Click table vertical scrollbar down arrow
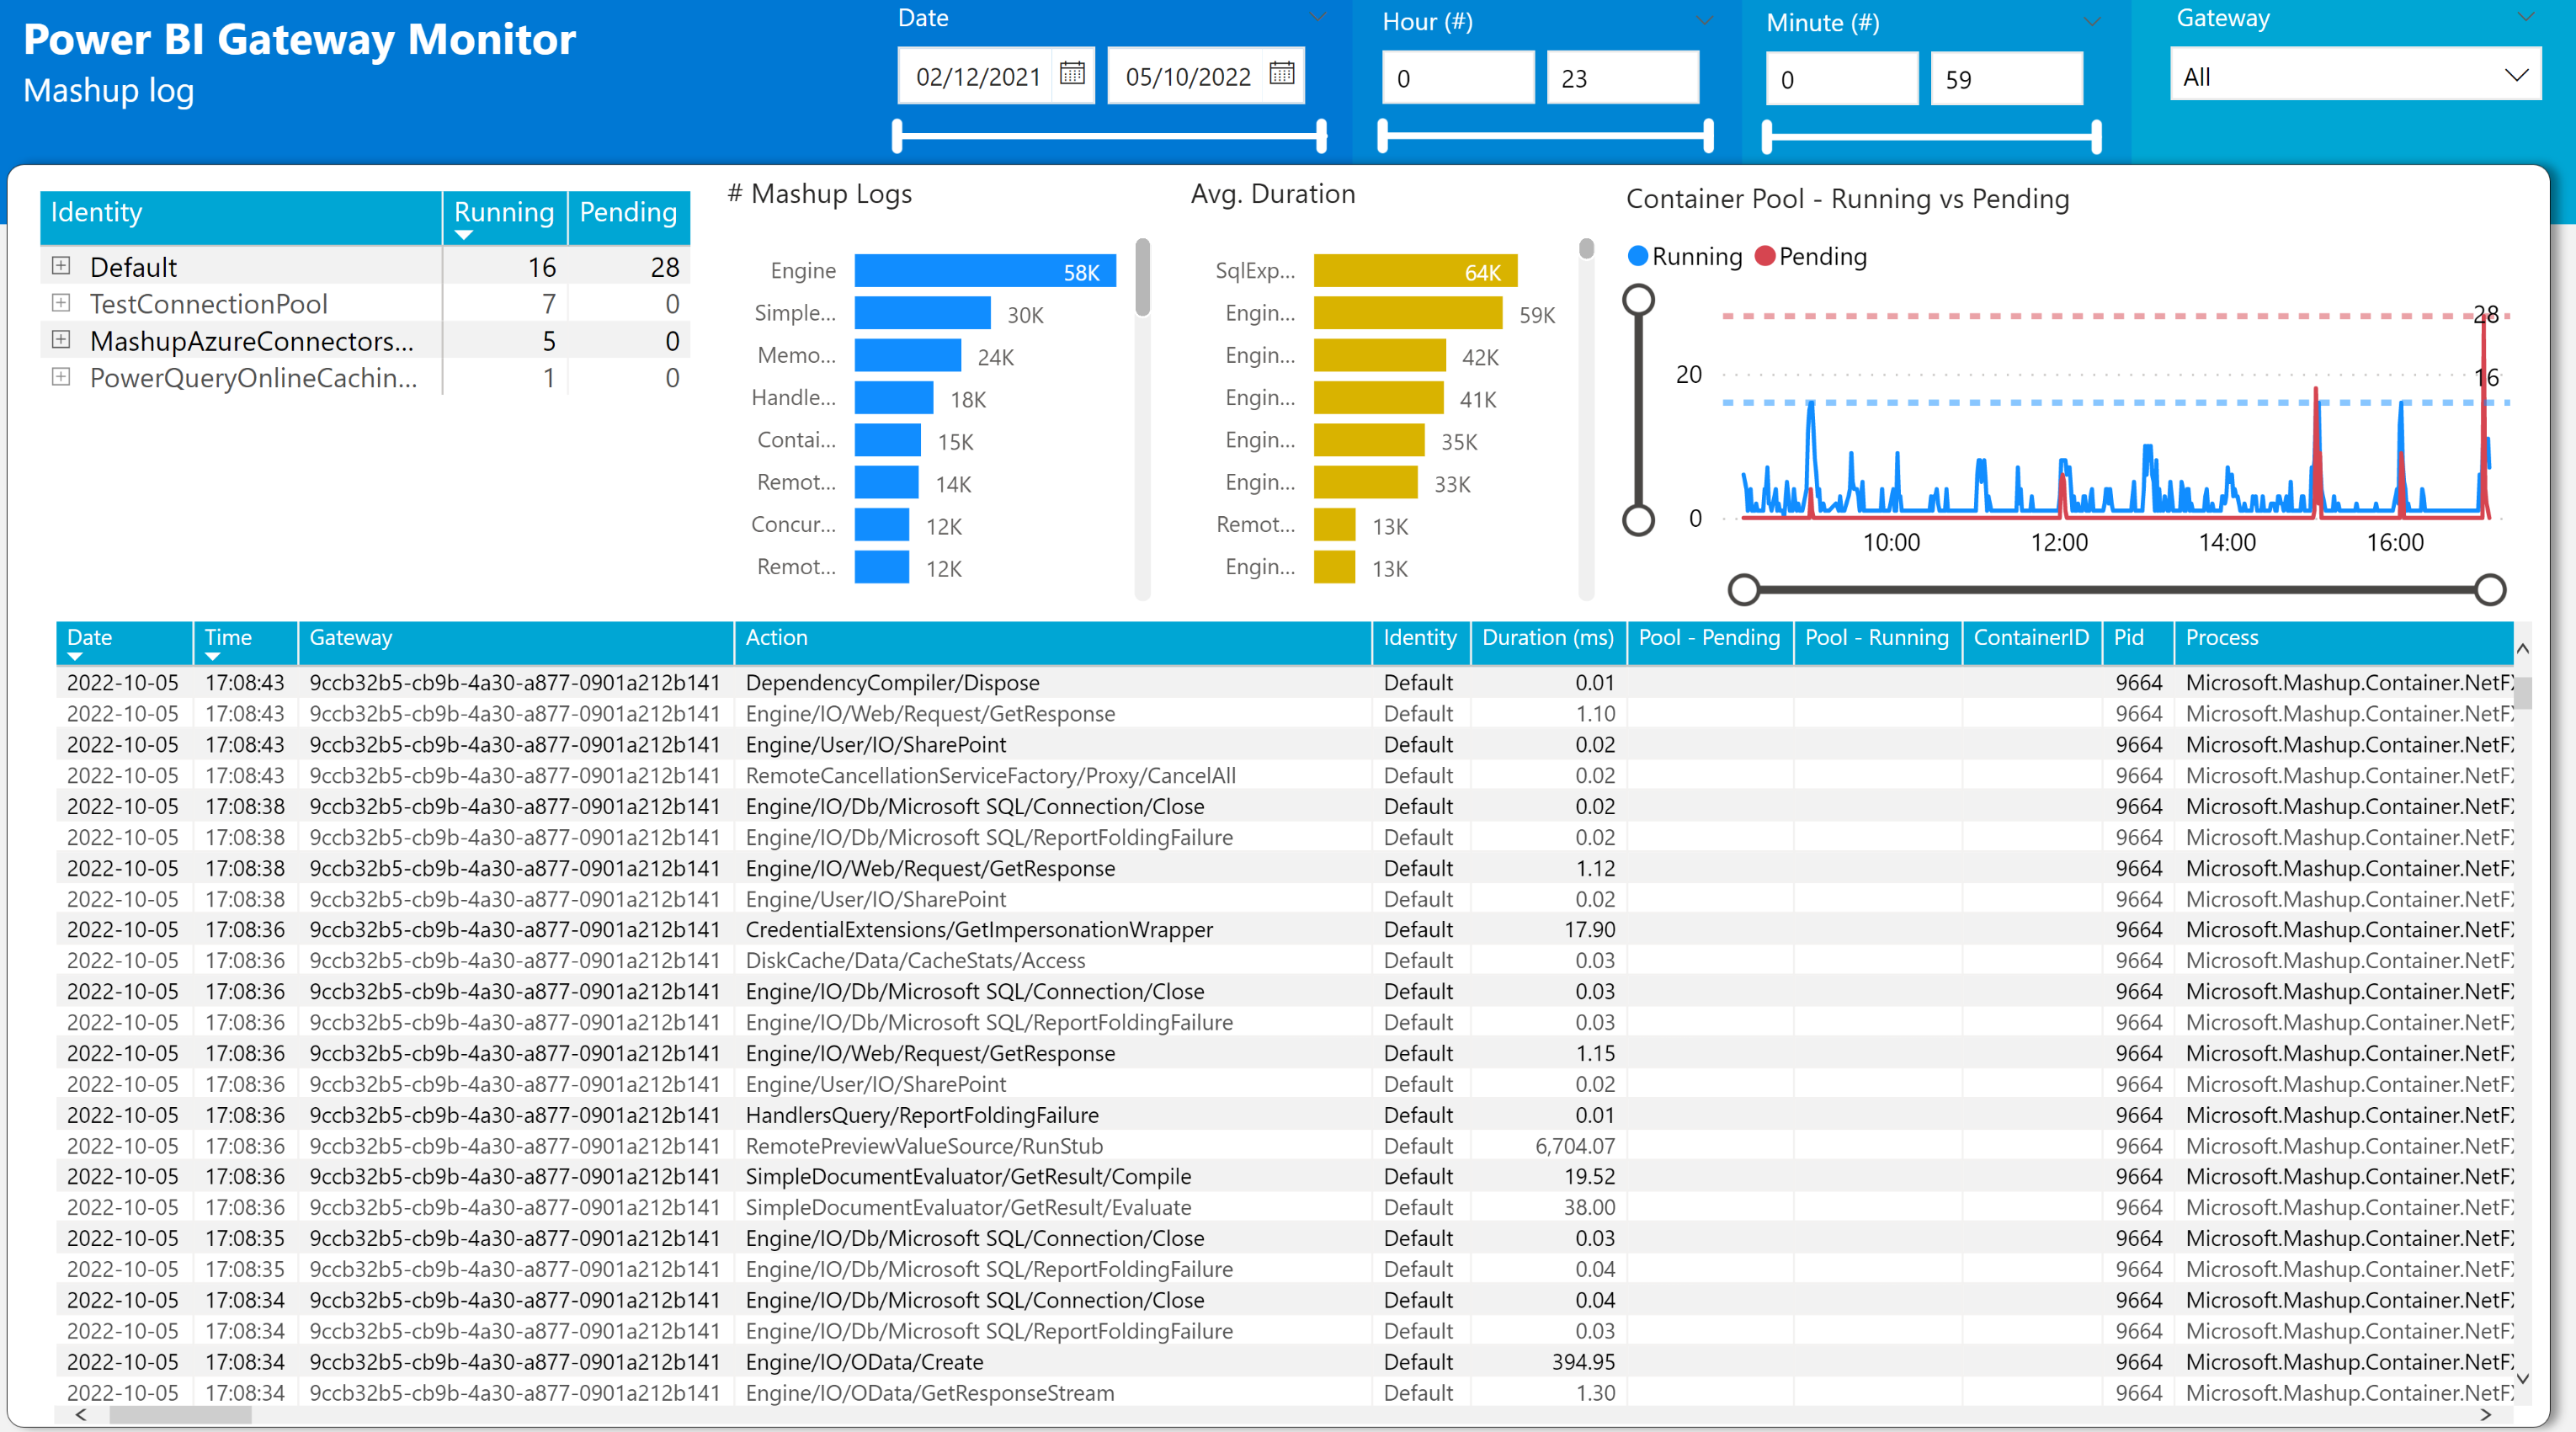The image size is (2576, 1432). pos(2522,1378)
